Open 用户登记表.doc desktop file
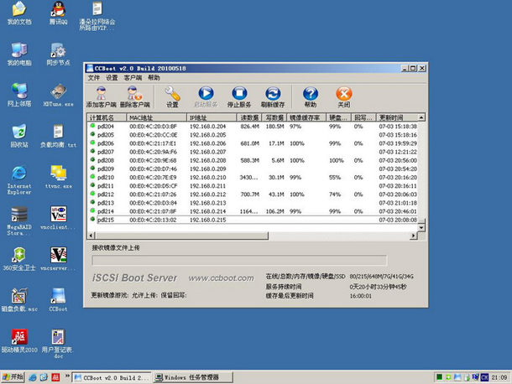512x384 pixels. [59, 344]
